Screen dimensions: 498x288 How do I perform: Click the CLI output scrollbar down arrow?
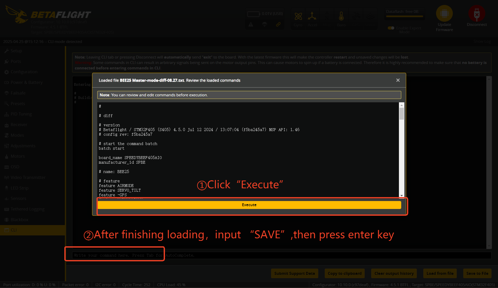click(489, 246)
